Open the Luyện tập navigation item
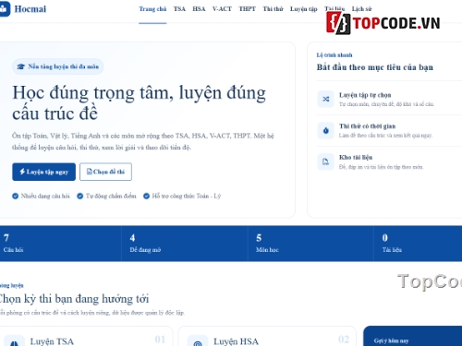This screenshot has height=346, width=462. pos(304,9)
